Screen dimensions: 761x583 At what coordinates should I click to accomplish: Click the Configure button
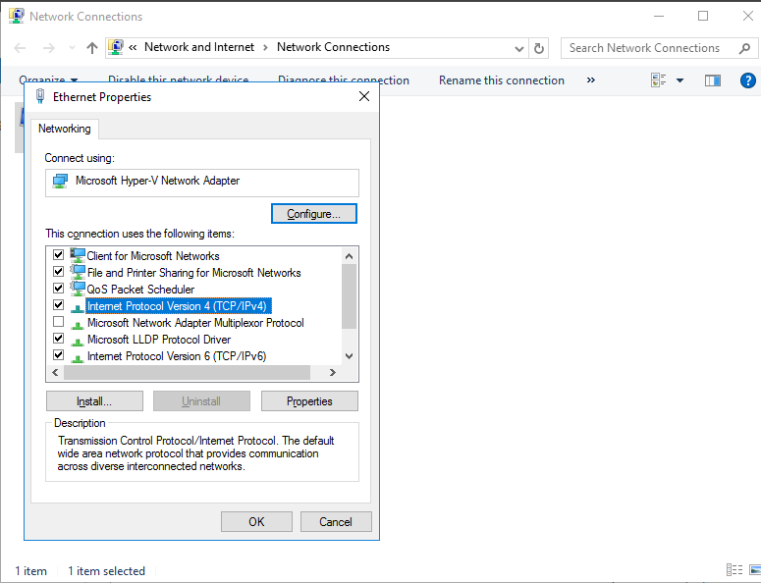314,214
